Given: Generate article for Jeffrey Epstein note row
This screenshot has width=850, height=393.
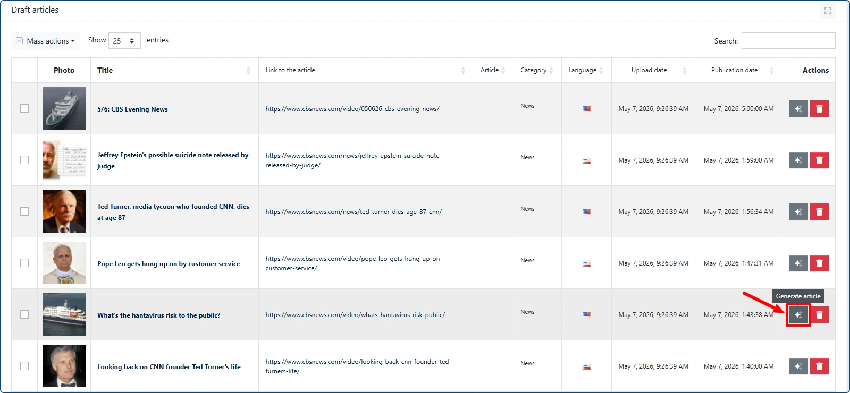Looking at the screenshot, I should 798,160.
